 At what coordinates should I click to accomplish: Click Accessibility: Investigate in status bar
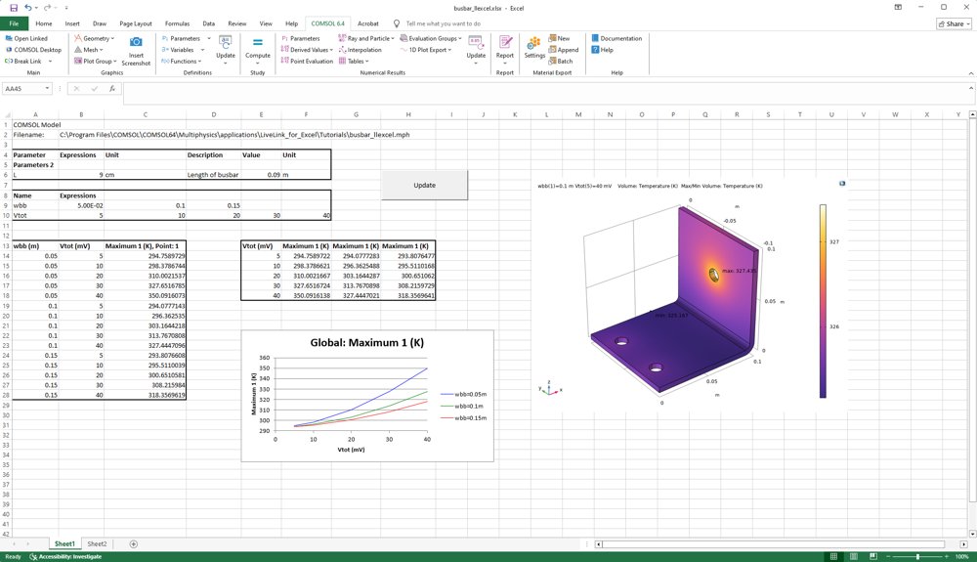click(x=65, y=556)
